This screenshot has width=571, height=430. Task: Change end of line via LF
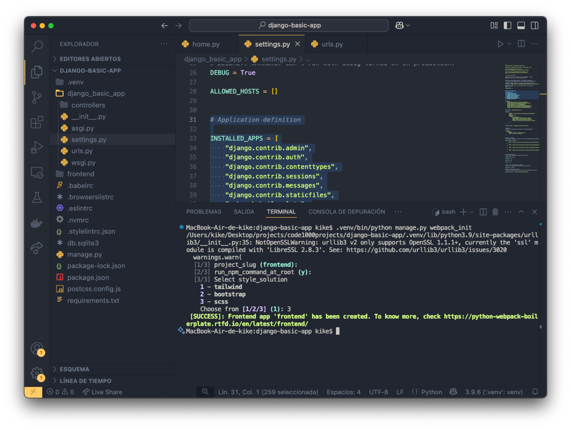400,392
